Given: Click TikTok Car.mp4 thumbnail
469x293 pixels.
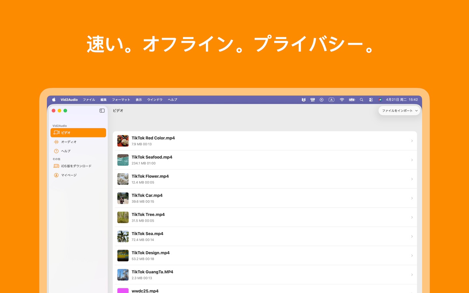Looking at the screenshot, I should 123,198.
